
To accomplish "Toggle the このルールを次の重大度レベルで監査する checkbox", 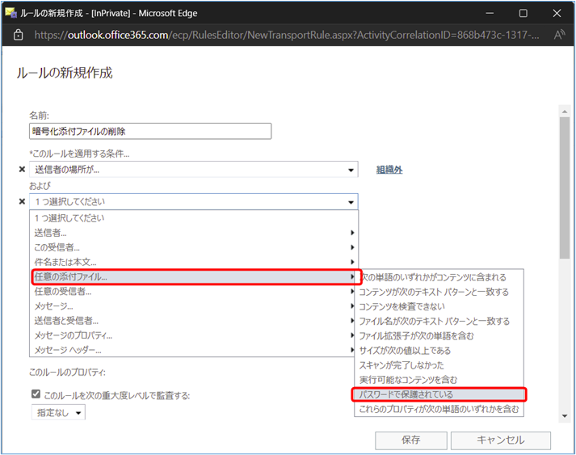I will coord(36,394).
